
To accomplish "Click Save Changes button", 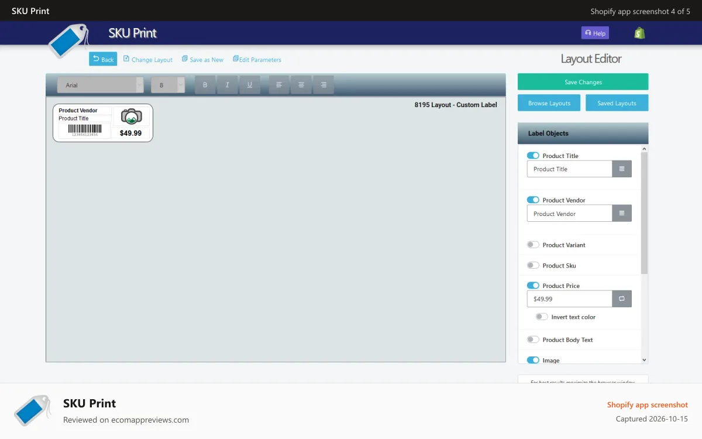I will point(583,82).
